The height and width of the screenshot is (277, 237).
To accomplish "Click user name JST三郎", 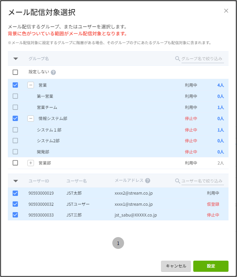I will tap(74, 215).
